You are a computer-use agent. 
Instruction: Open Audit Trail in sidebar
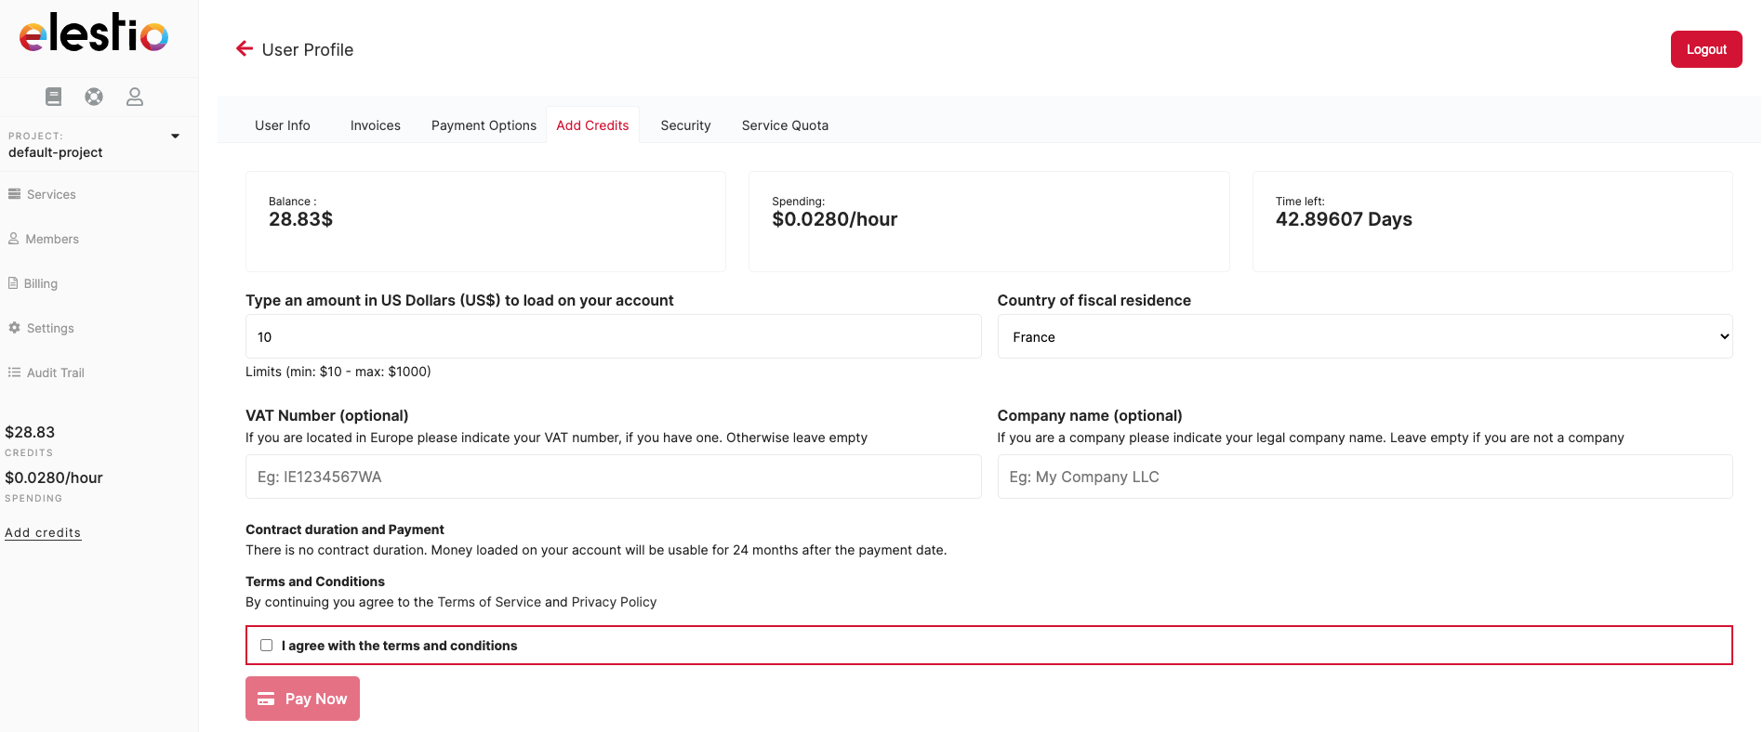click(x=55, y=373)
